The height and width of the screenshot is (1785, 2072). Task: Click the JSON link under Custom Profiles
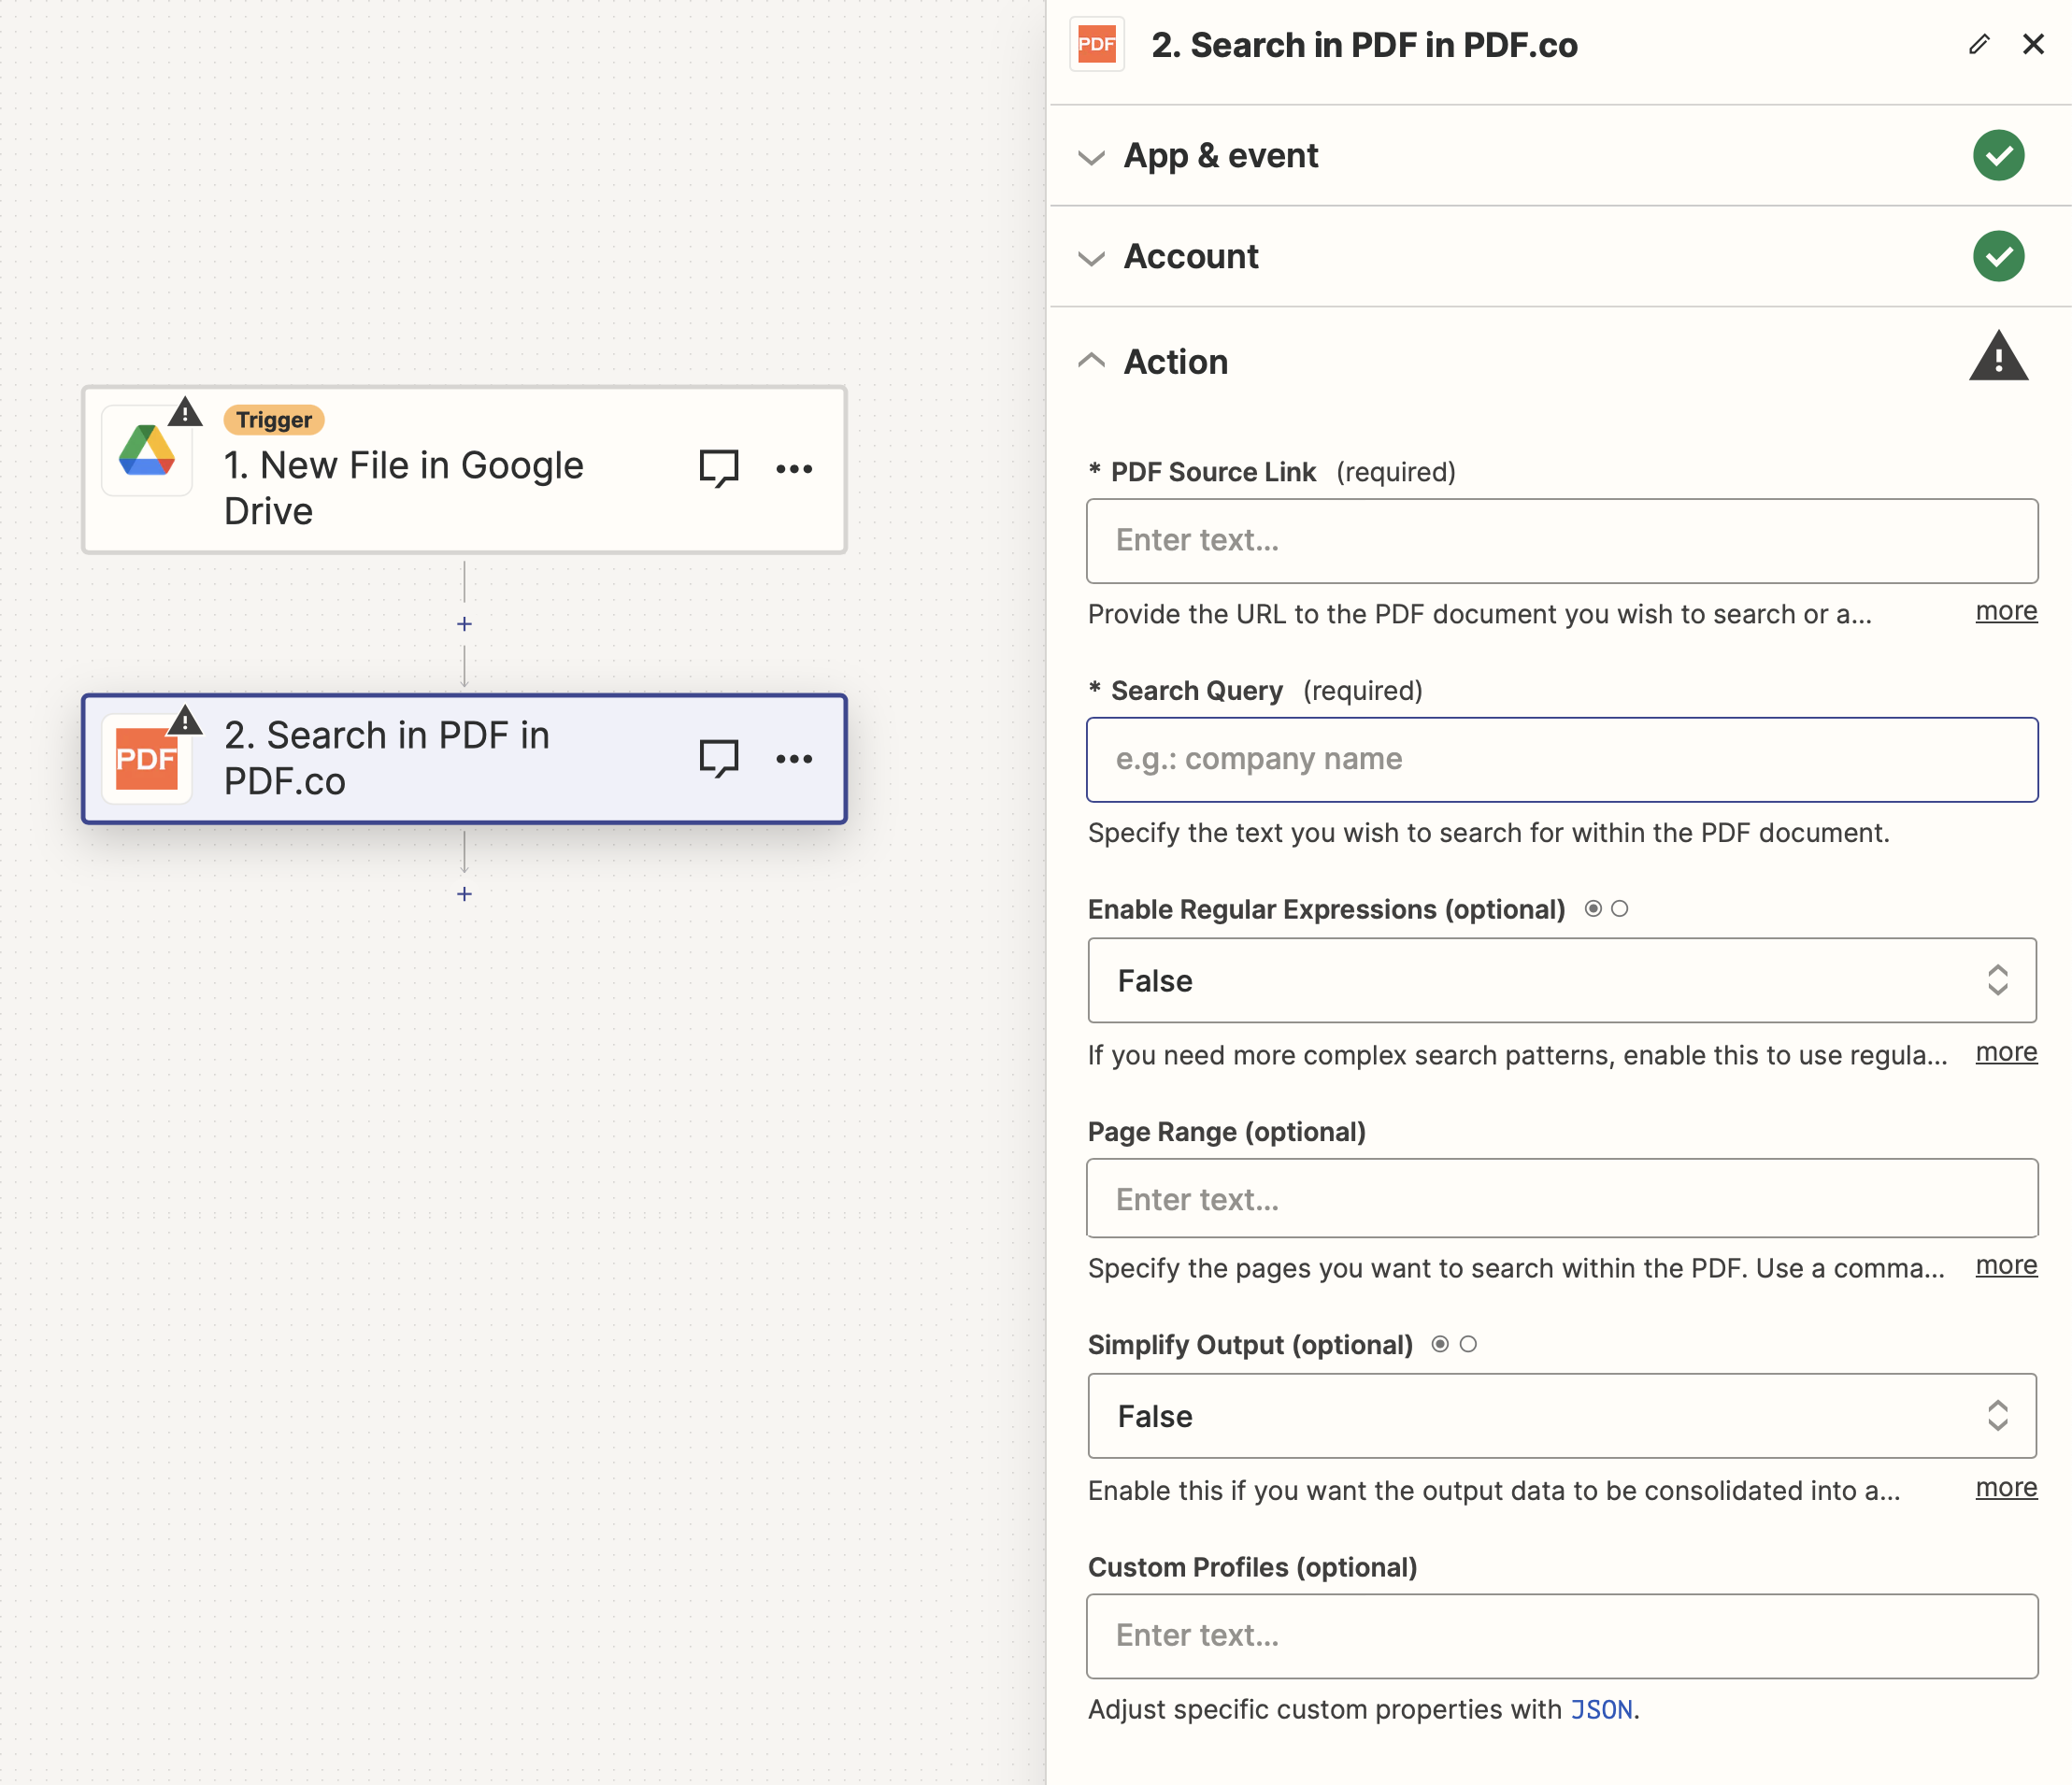click(1601, 1709)
